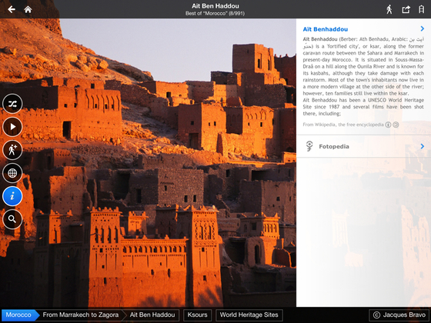431x323 pixels.
Task: Start the slideshow play button
Action: 12,127
